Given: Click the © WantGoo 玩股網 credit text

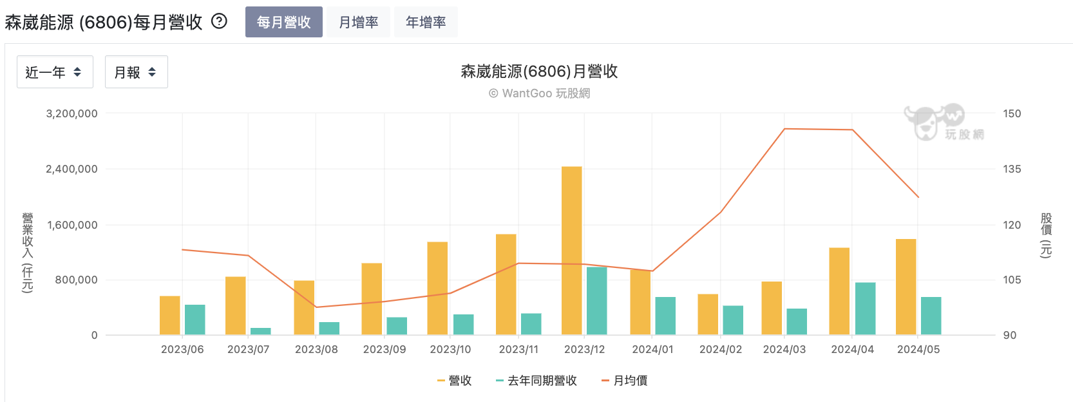Looking at the screenshot, I should pyautogui.click(x=539, y=93).
